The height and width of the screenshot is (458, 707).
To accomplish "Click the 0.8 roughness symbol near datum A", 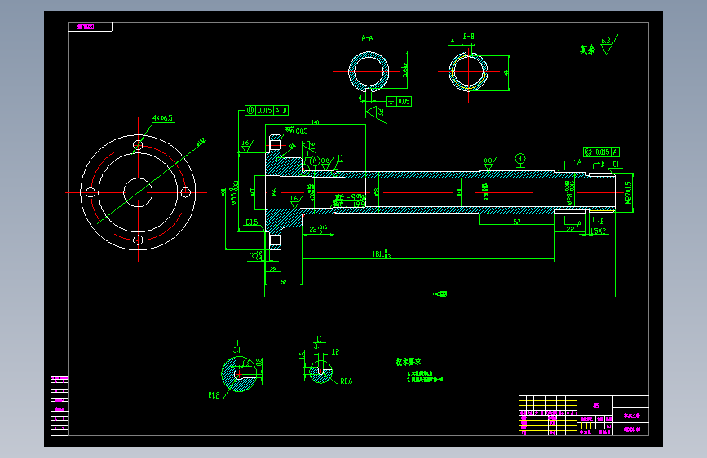I will click(326, 163).
